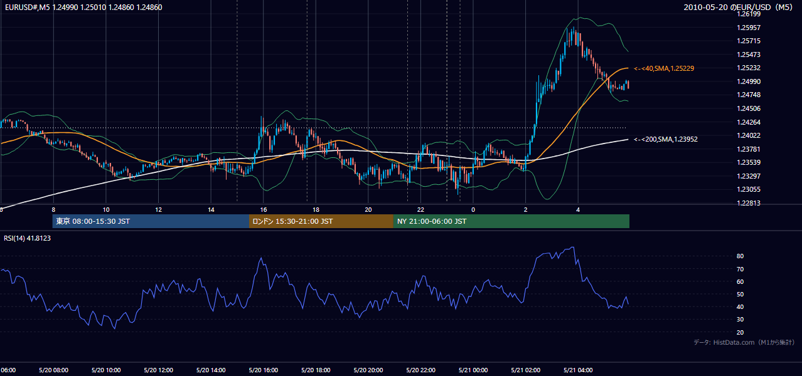The height and width of the screenshot is (376, 802).
Task: Click the RSI 50 level label
Action: point(741,294)
